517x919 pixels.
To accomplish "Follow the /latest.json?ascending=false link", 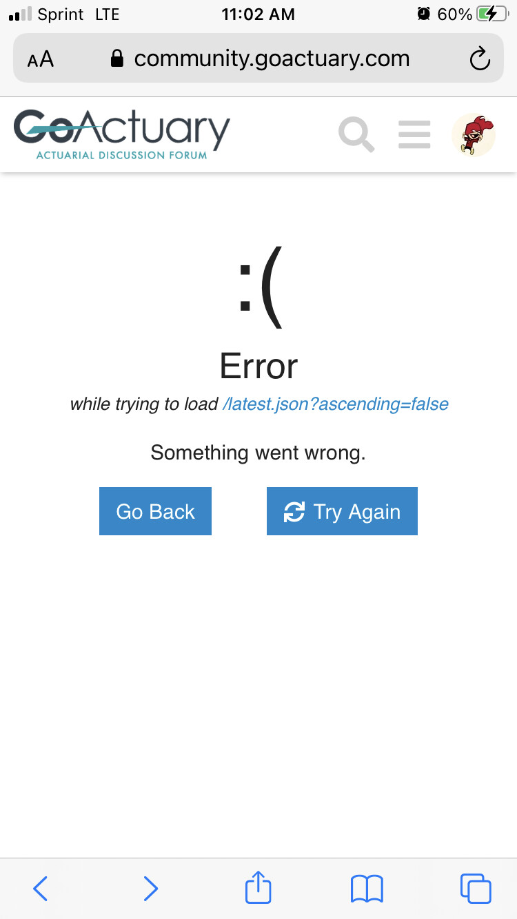I will coord(336,404).
